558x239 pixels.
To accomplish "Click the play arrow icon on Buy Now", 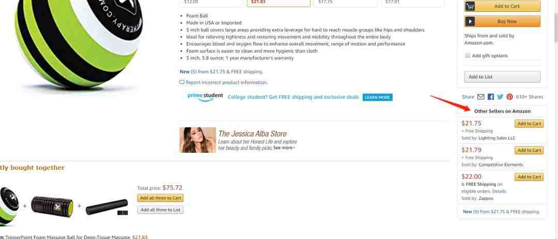I will coord(470,21).
